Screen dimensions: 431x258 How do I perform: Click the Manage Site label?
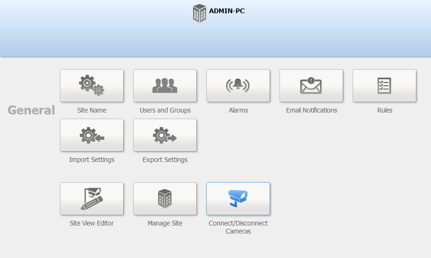(165, 223)
